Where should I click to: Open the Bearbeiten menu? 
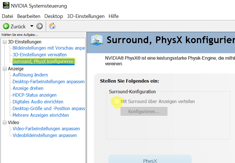(x=29, y=16)
